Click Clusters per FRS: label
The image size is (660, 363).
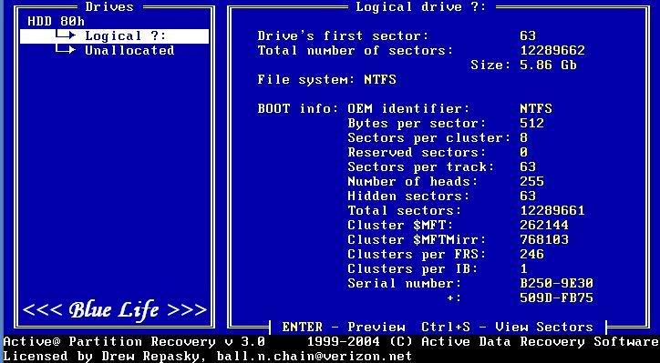(x=417, y=254)
